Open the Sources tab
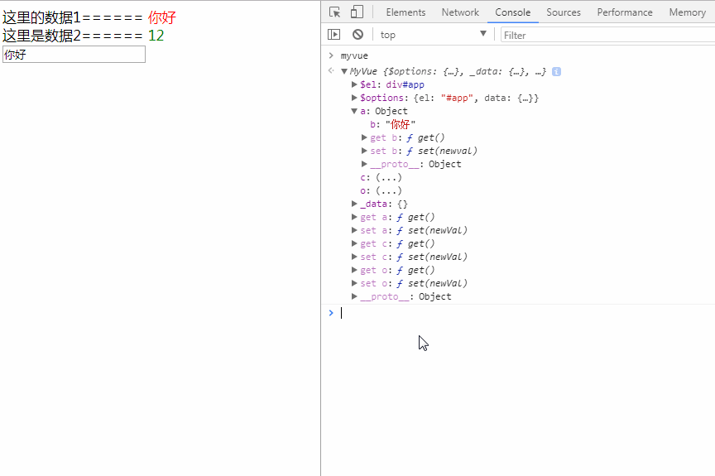The height and width of the screenshot is (476, 715). click(x=564, y=12)
